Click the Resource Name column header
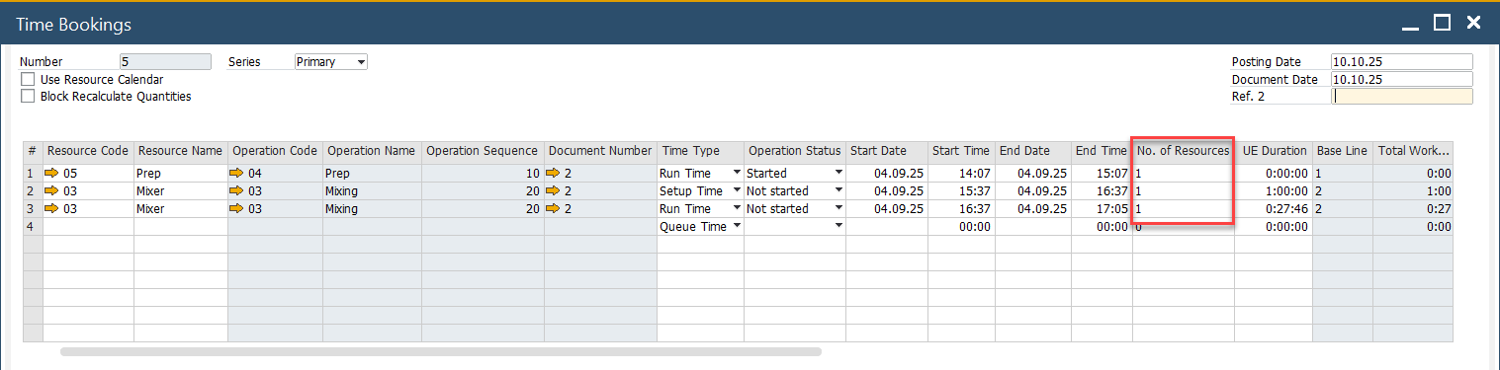The height and width of the screenshot is (370, 1500). [x=180, y=151]
